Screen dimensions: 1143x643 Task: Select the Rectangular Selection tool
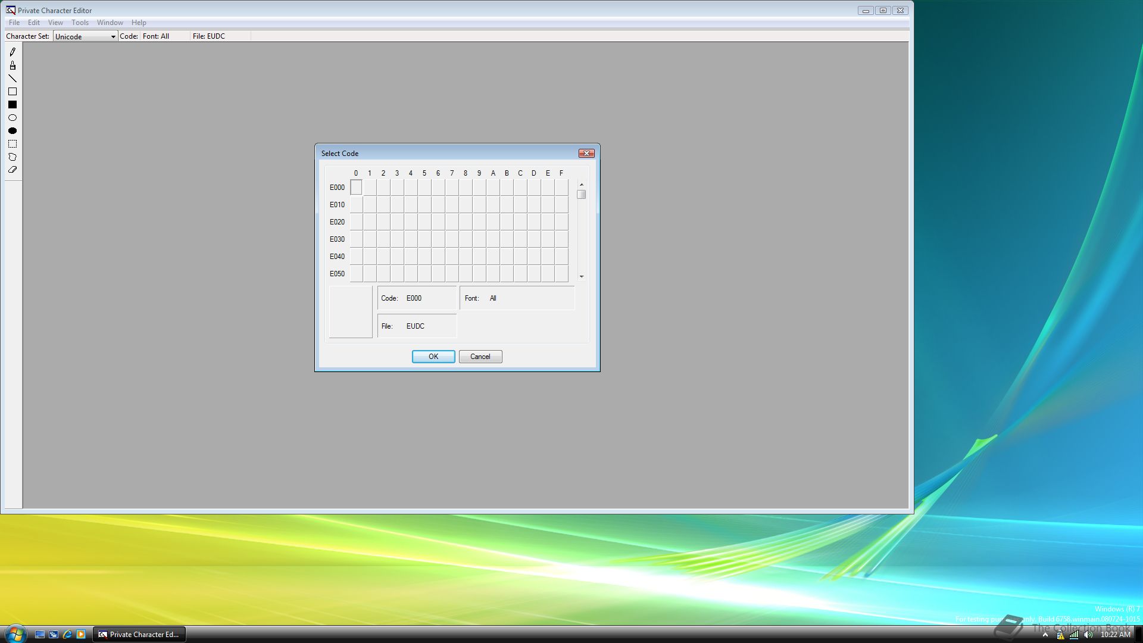point(13,144)
